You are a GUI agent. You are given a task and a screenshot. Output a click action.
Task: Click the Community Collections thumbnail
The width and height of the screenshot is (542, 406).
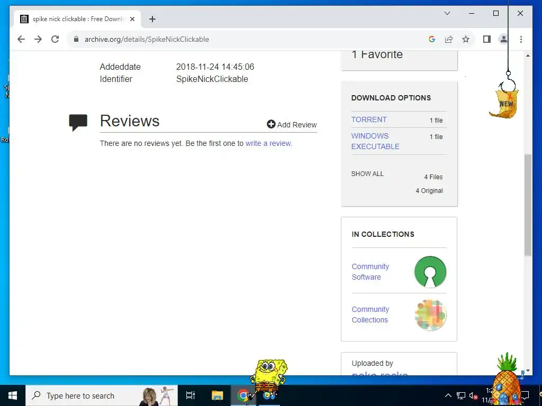click(x=430, y=315)
